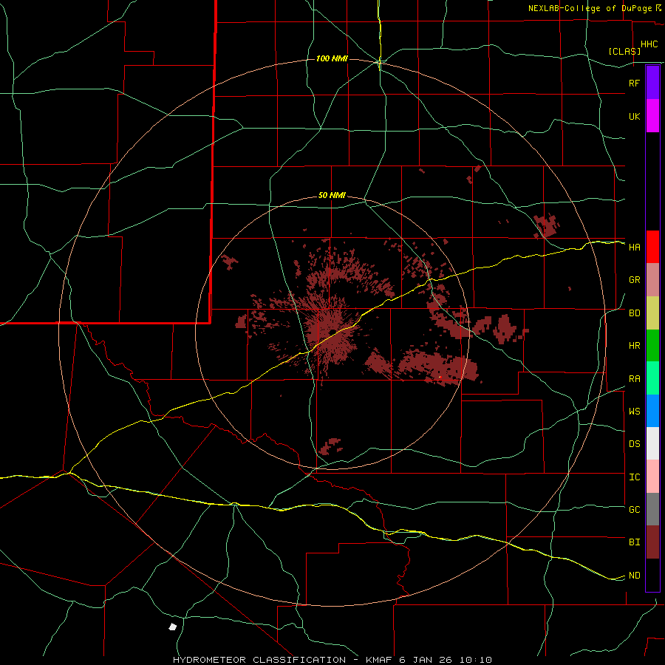Click the BI brown legend swatch

(x=652, y=542)
